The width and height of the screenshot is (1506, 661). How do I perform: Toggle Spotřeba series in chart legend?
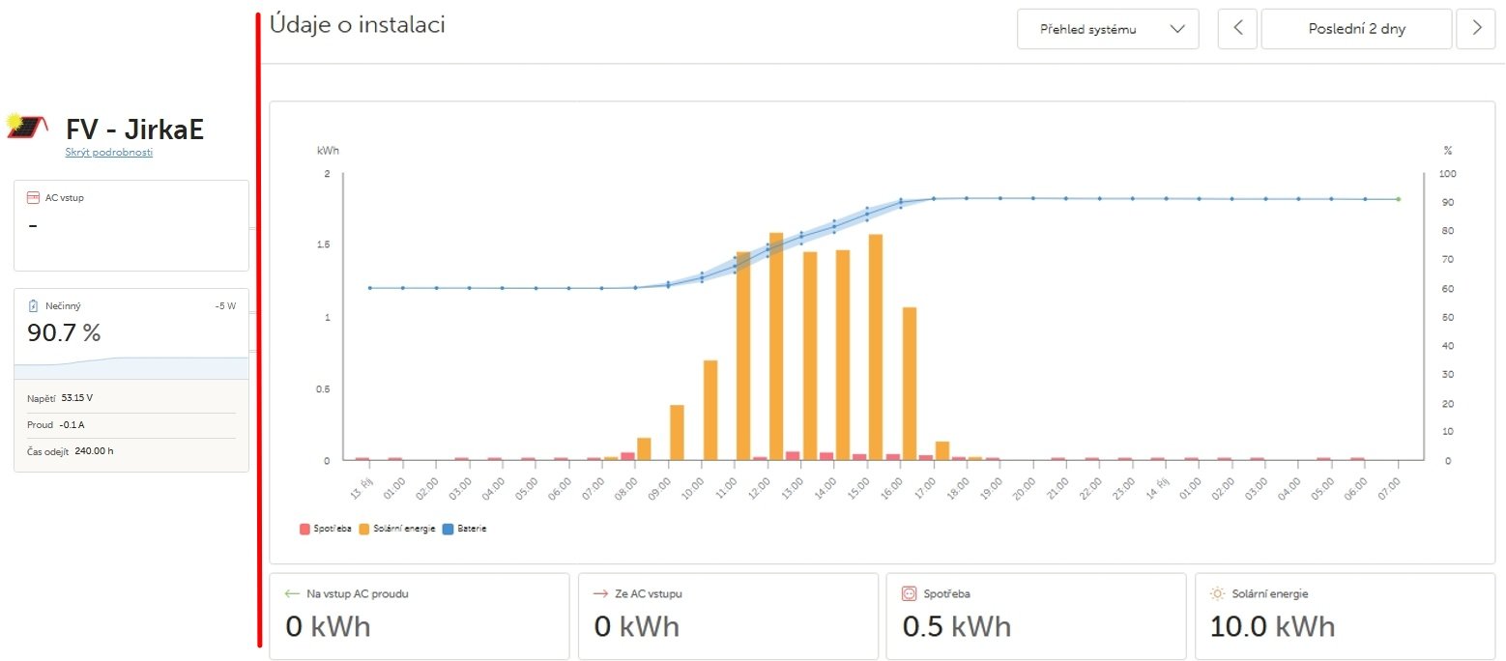326,529
